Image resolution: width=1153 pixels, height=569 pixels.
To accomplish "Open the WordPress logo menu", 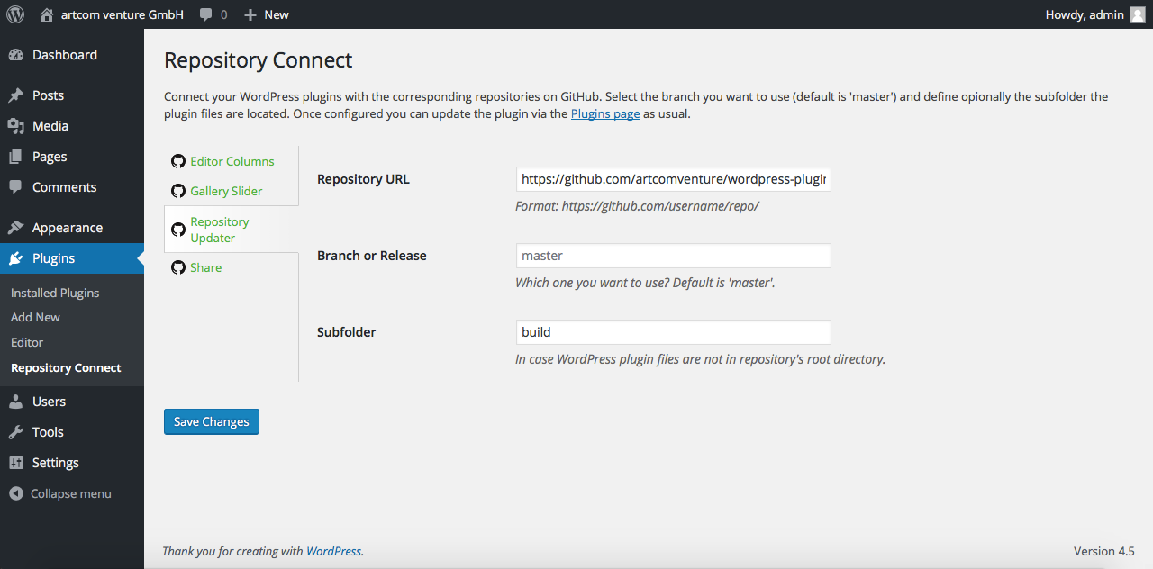I will pos(15,14).
